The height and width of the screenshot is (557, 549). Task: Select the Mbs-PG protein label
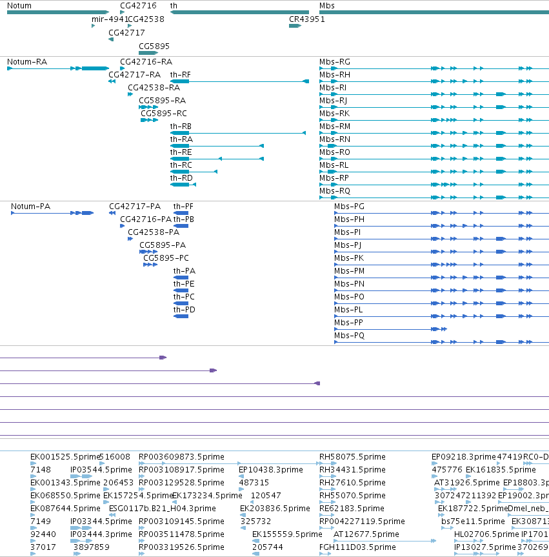click(x=349, y=207)
